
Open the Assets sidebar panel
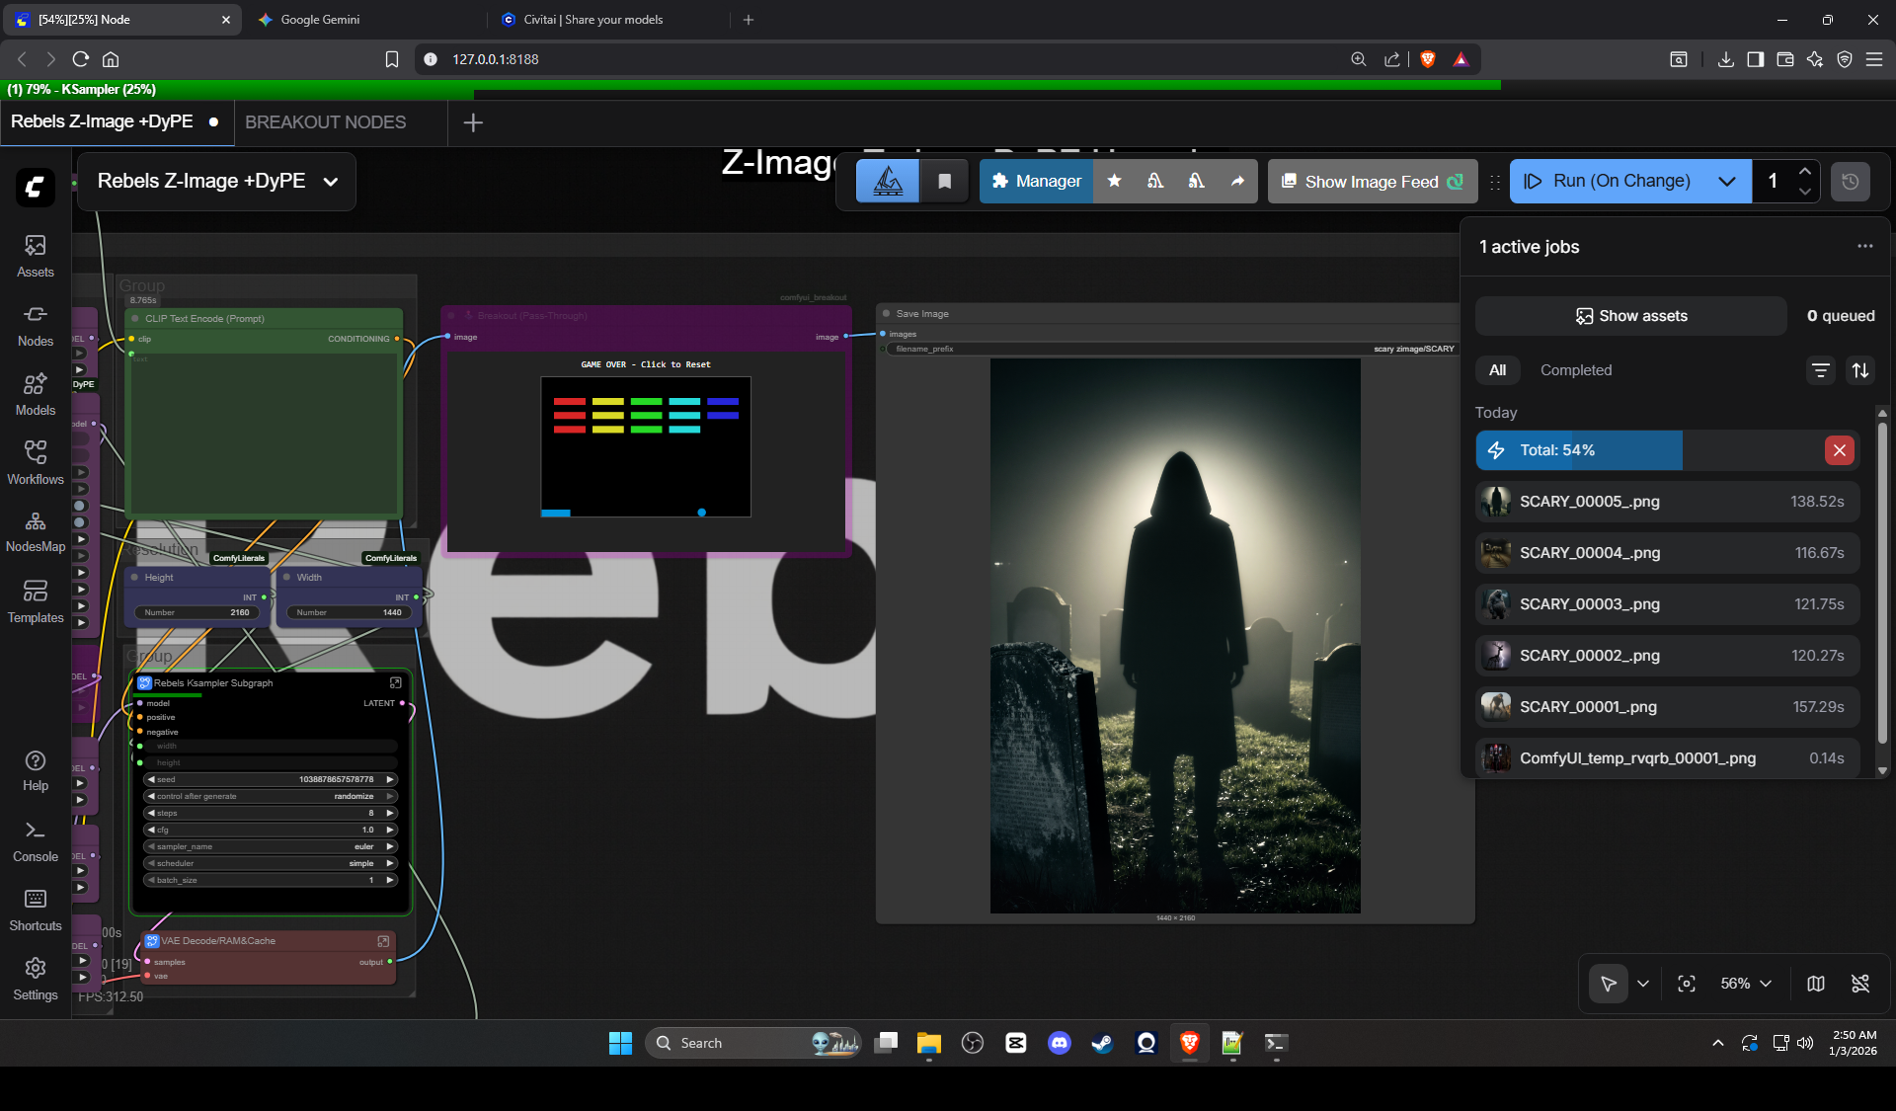(36, 256)
